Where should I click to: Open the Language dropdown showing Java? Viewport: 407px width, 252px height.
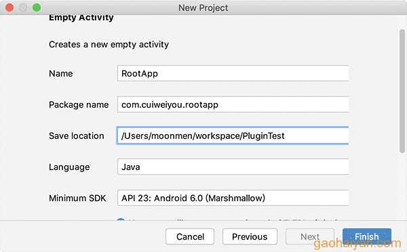click(x=233, y=167)
